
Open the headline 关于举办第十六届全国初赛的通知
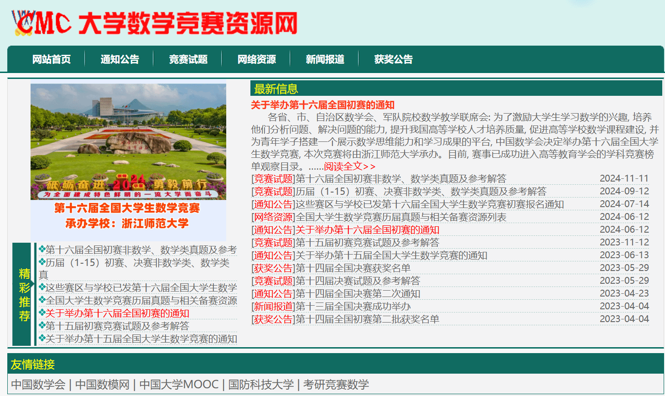coord(322,105)
